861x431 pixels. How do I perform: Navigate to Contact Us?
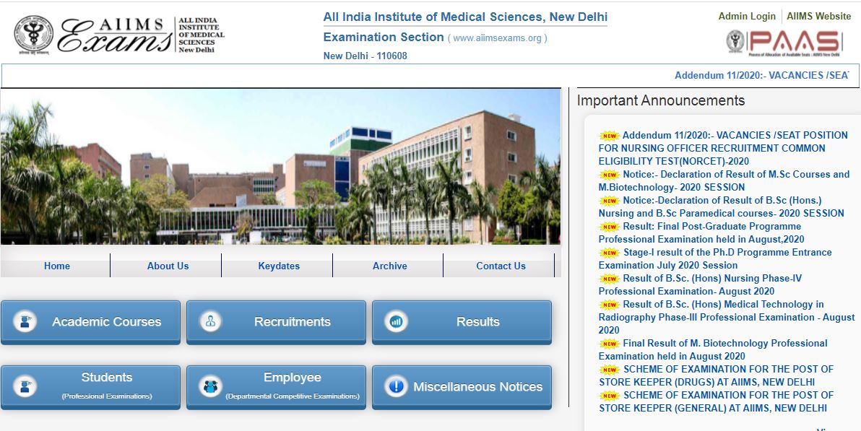(501, 266)
